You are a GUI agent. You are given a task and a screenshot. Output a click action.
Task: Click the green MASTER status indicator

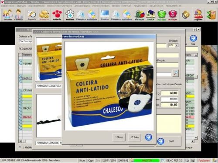click(146, 160)
